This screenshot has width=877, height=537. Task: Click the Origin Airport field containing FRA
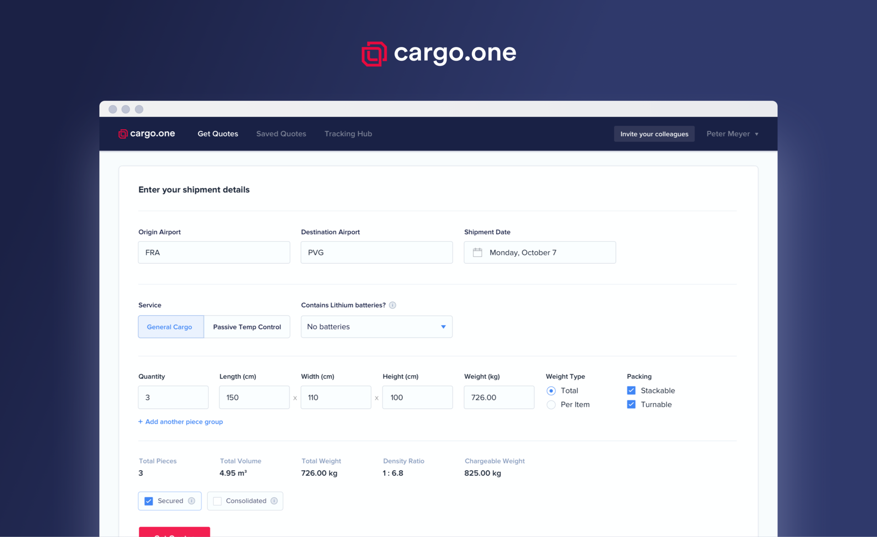[x=213, y=252]
